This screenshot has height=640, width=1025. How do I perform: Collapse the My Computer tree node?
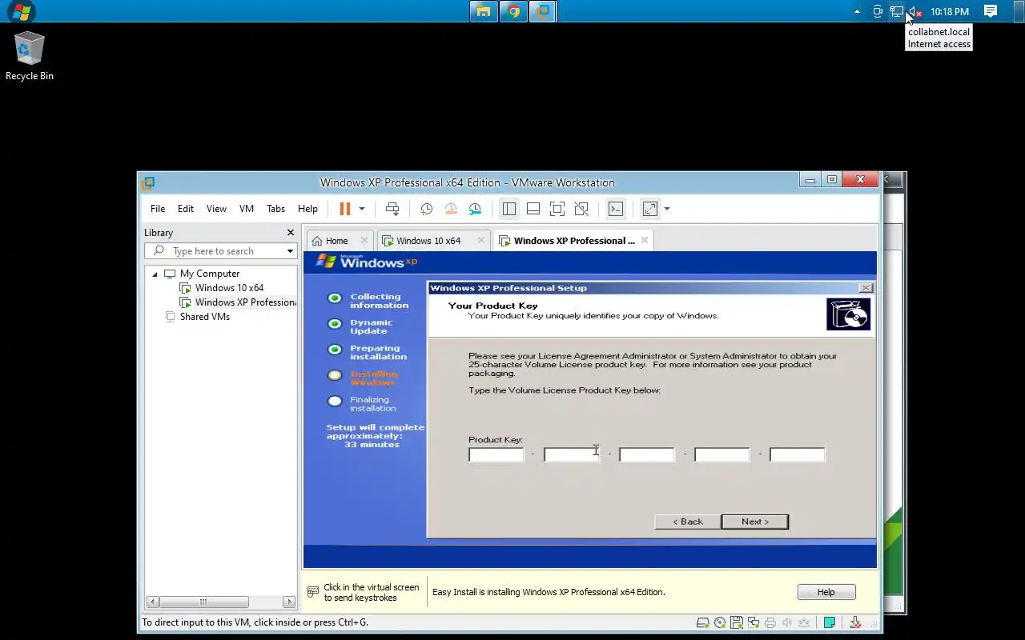coord(155,274)
